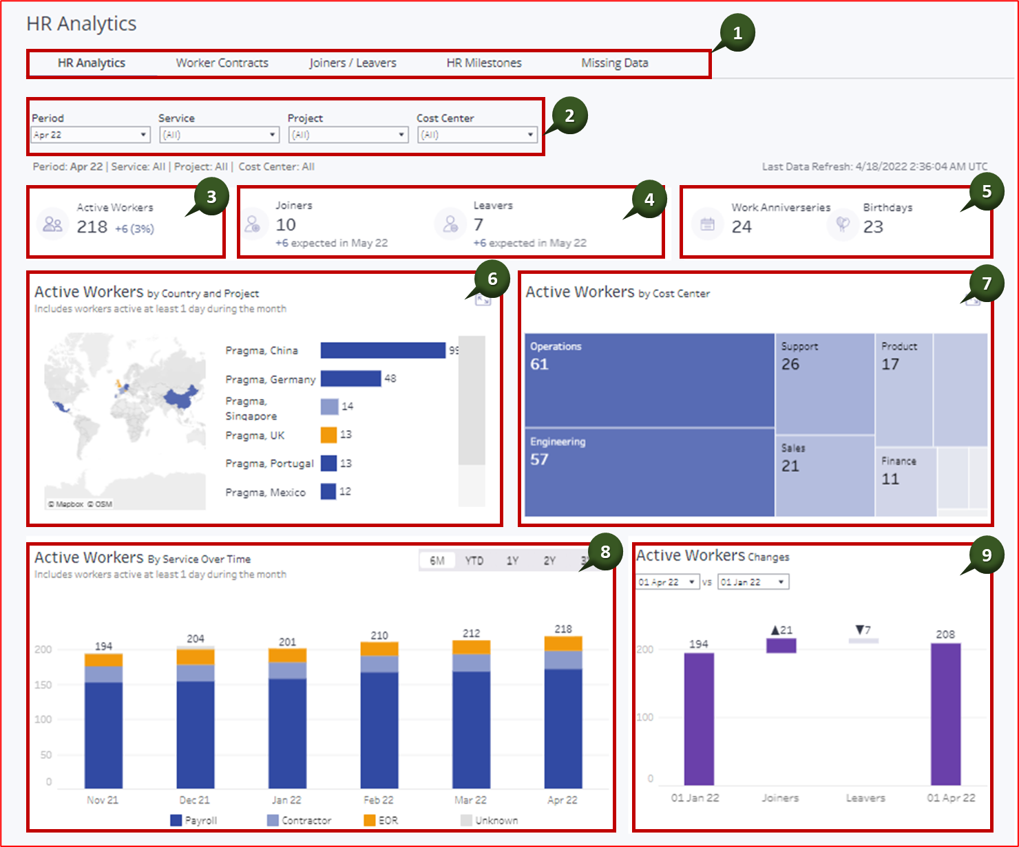The height and width of the screenshot is (847, 1019).
Task: Select the 1Y time range toggle
Action: [513, 561]
